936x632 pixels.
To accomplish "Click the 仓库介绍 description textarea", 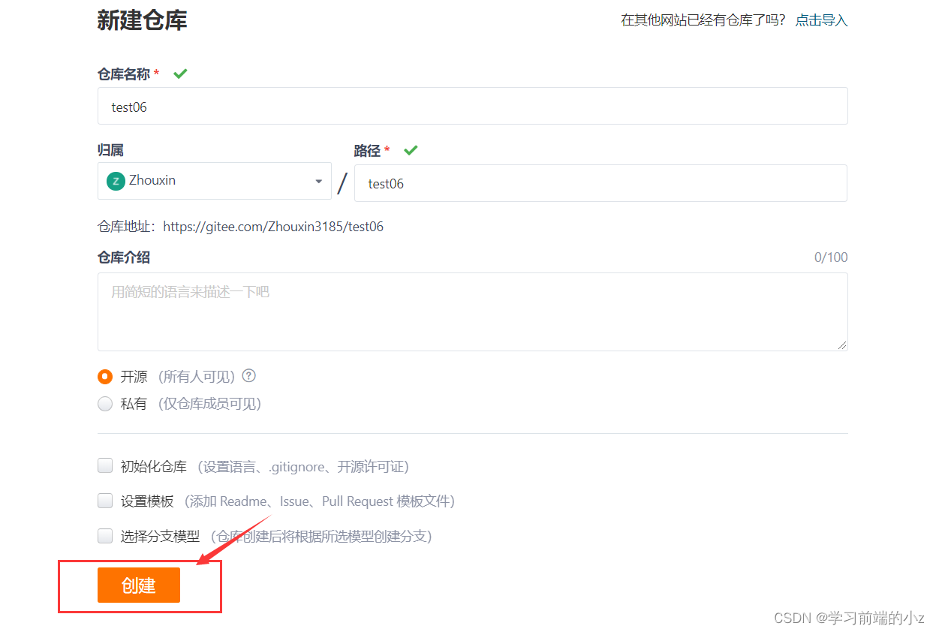I will tap(473, 311).
